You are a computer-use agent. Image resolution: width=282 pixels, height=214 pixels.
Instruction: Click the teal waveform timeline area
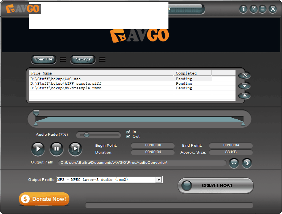[x=139, y=119]
